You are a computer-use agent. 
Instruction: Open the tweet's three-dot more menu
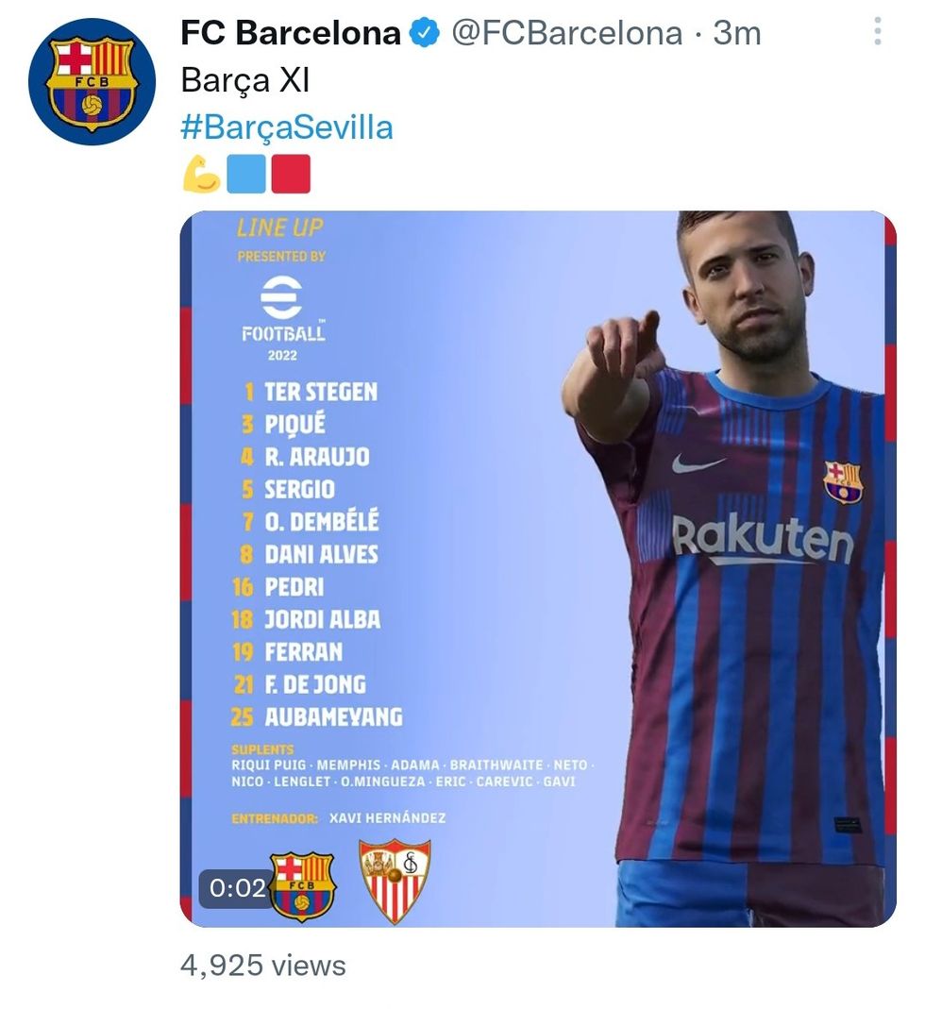tap(877, 34)
